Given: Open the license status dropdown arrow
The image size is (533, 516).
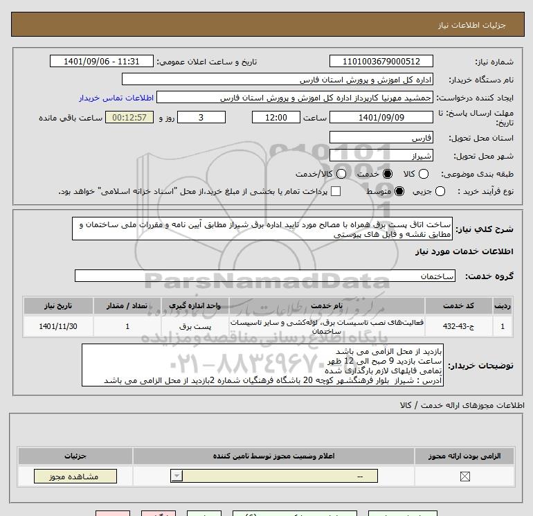Looking at the screenshot, I should click(177, 476).
